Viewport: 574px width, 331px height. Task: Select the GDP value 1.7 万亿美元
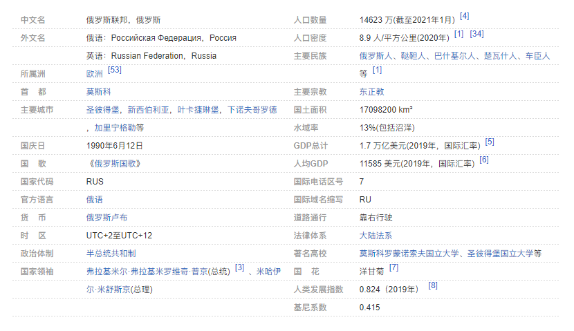coord(382,146)
